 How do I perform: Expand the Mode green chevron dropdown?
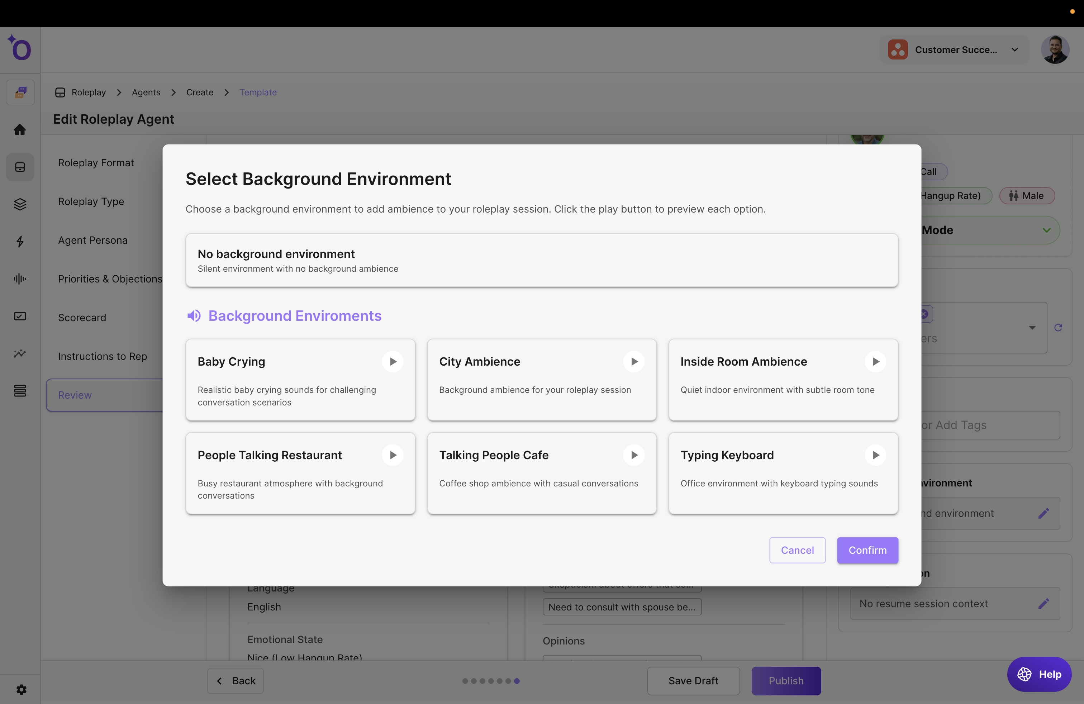(x=1046, y=230)
